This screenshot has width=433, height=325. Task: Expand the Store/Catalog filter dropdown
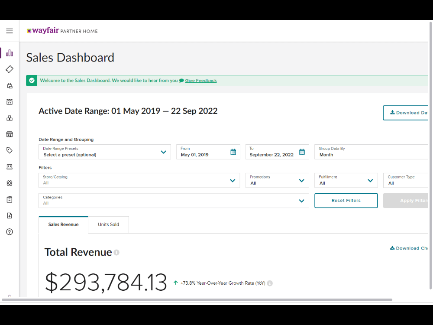tap(139, 180)
